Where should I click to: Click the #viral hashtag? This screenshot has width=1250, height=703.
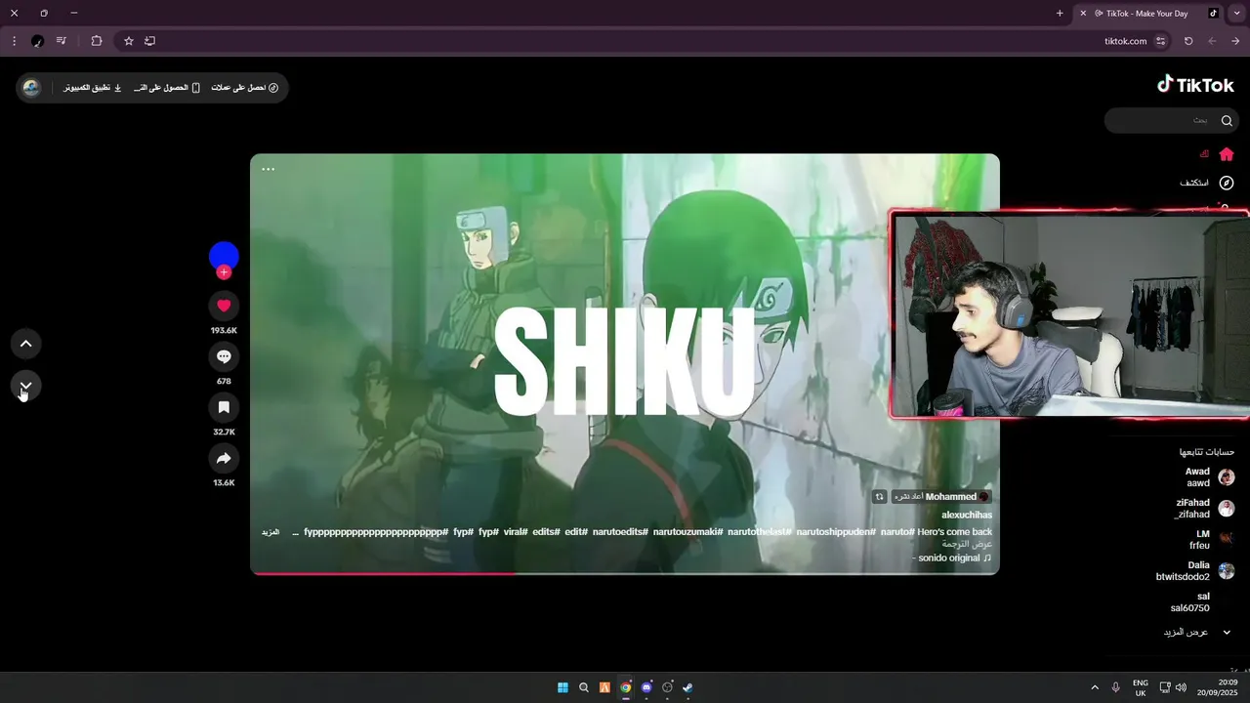click(516, 532)
